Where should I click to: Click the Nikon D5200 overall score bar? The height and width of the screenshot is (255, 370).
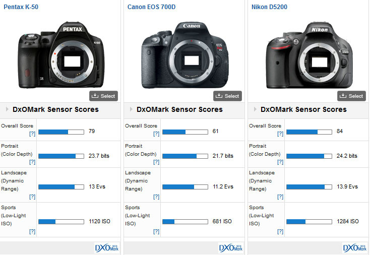309,132
